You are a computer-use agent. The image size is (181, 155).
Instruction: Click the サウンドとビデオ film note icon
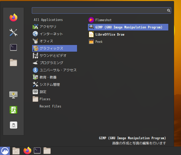(x=35, y=56)
